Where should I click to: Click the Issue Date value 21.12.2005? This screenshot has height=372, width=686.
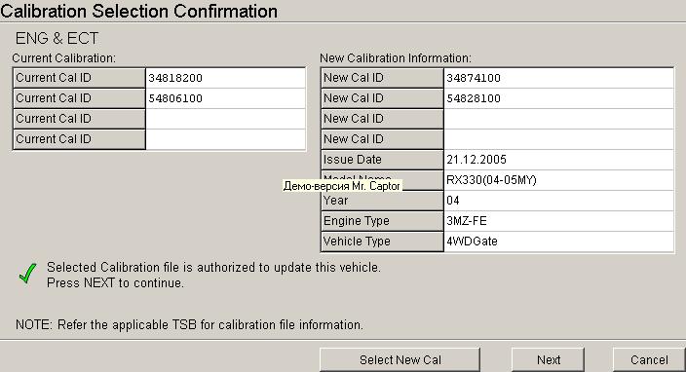[x=558, y=160]
